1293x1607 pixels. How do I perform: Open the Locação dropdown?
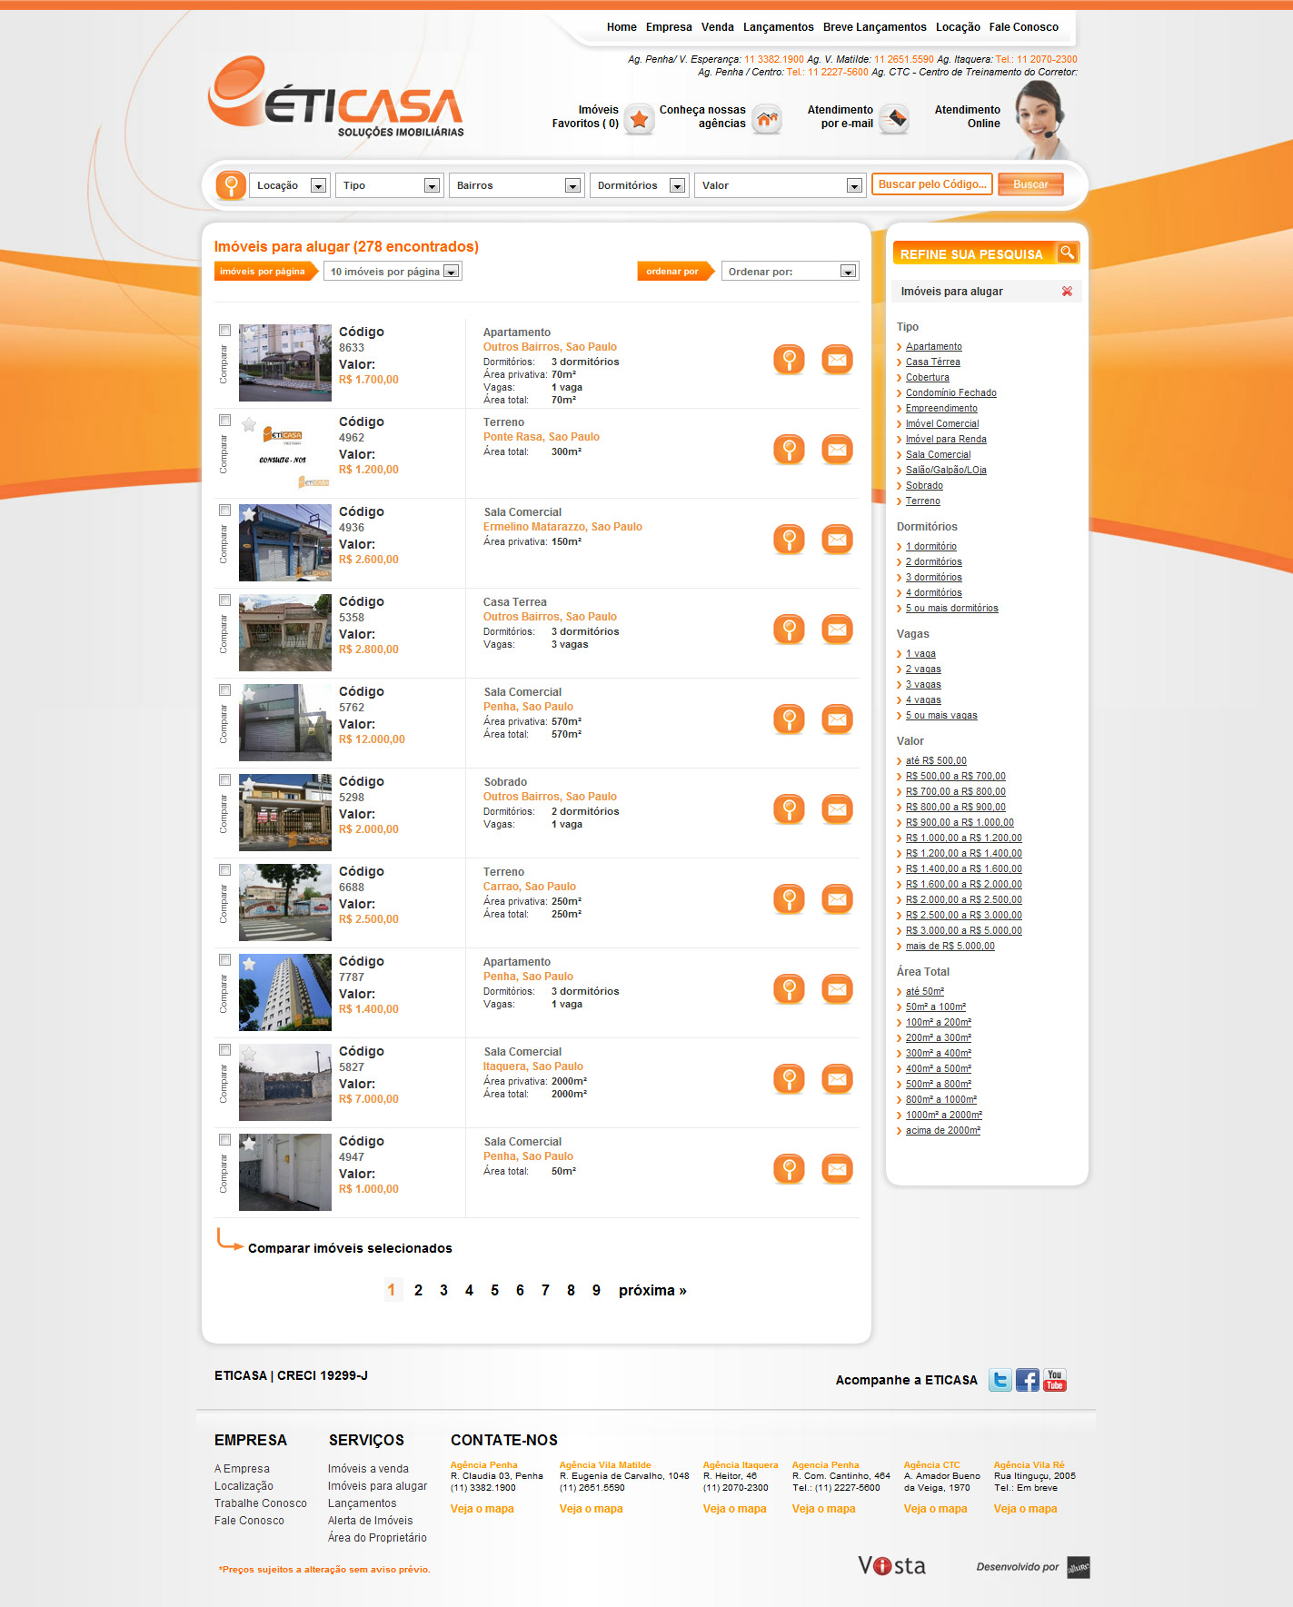pyautogui.click(x=290, y=185)
